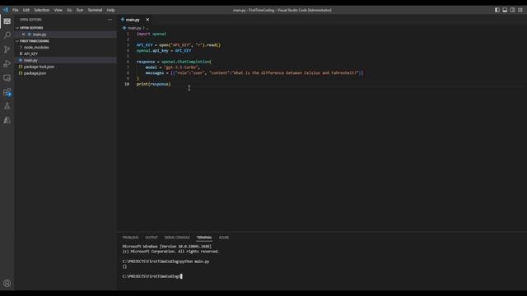Viewport: 527px width, 296px height.
Task: Click the openai.api_key assignment line
Action: pos(164,51)
